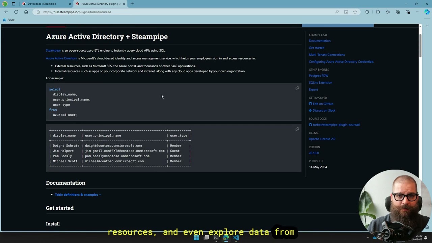Open the Documentation sidebar link
The height and width of the screenshot is (243, 432).
click(320, 41)
